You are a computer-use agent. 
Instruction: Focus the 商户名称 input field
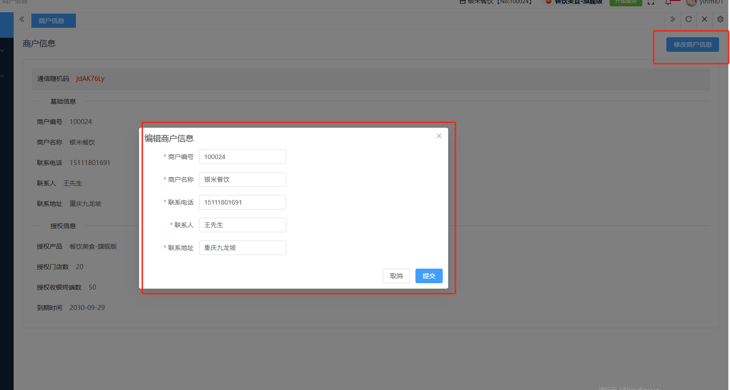click(x=242, y=180)
